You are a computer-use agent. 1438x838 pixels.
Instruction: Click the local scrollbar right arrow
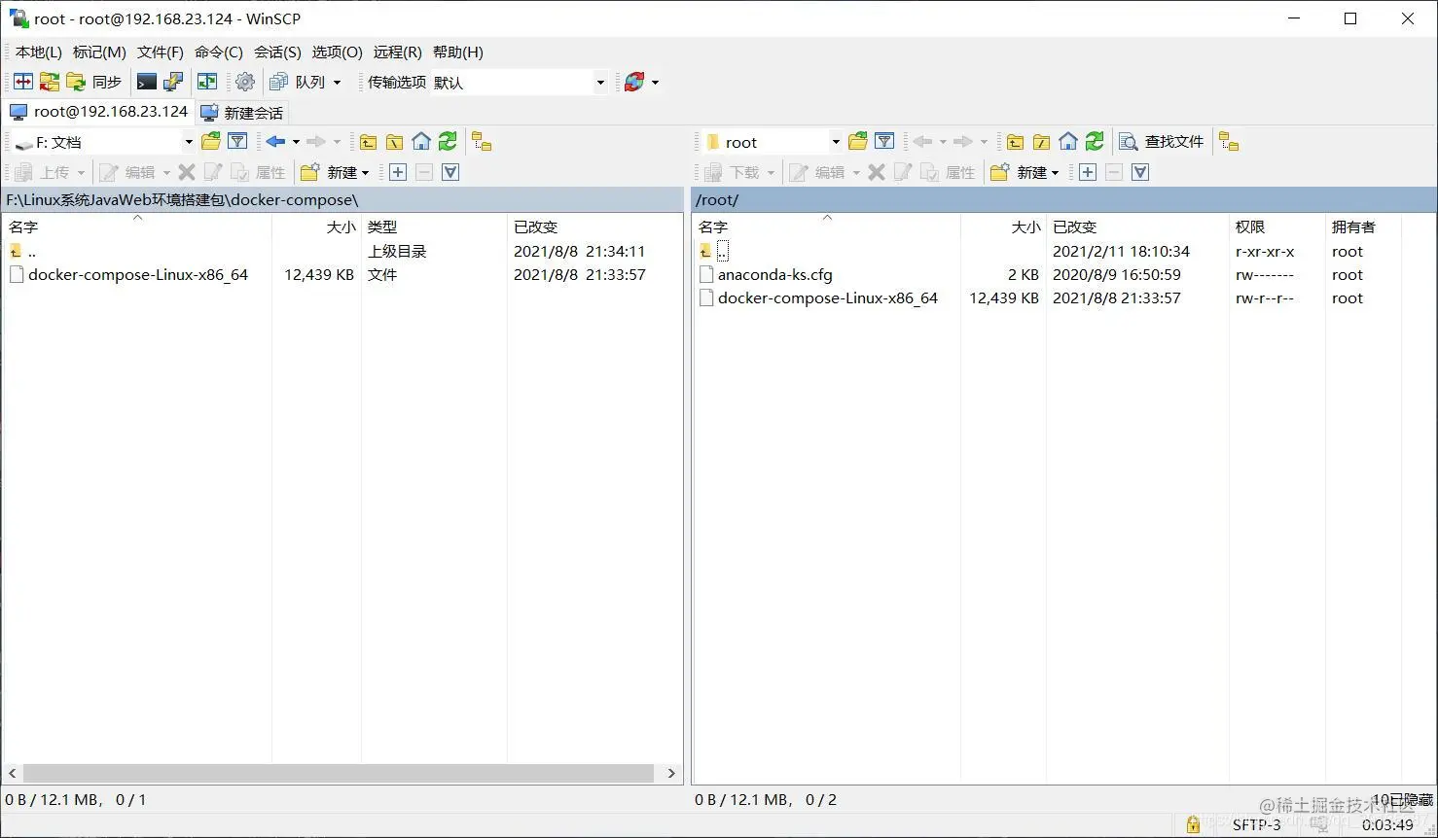(671, 774)
